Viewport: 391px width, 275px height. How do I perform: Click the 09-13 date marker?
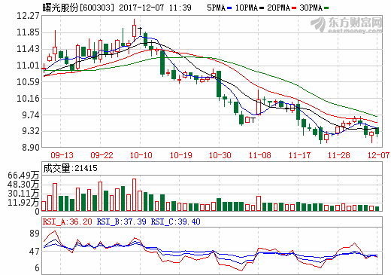[62, 155]
